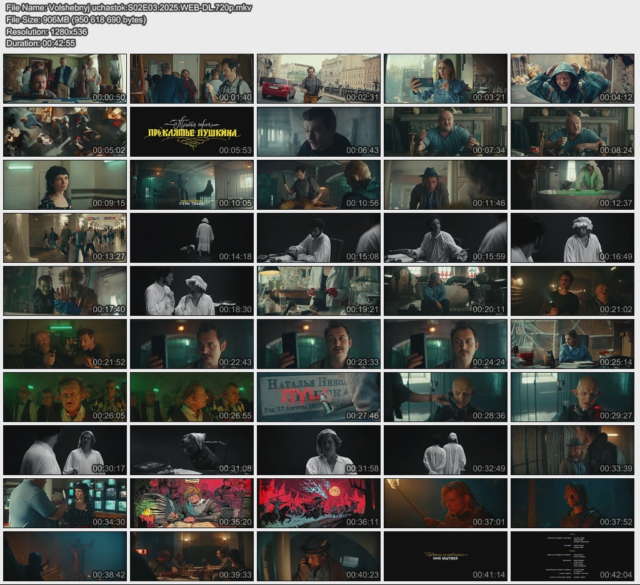This screenshot has height=585, width=640.
Task: Select the end credits thumbnail at 00:42:04
Action: (572, 556)
